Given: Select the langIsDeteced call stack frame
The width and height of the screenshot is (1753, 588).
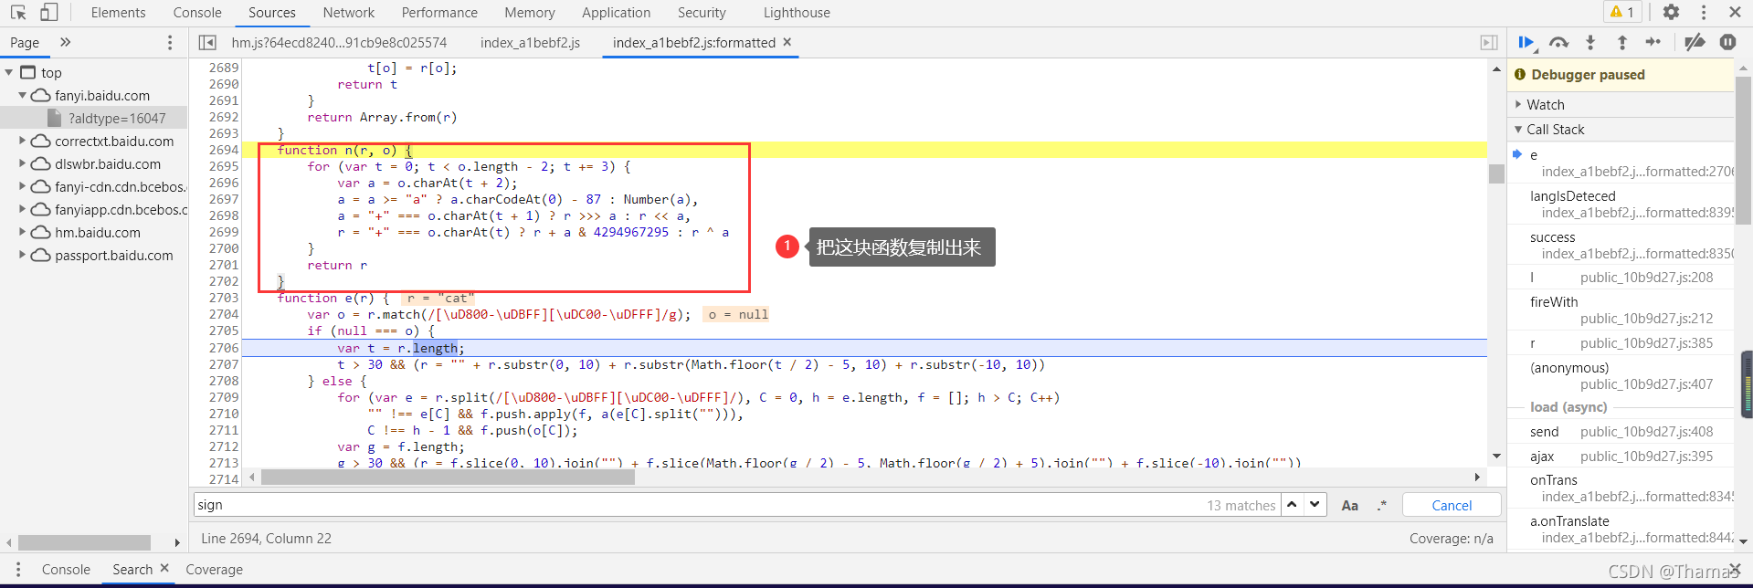Looking at the screenshot, I should [x=1621, y=204].
